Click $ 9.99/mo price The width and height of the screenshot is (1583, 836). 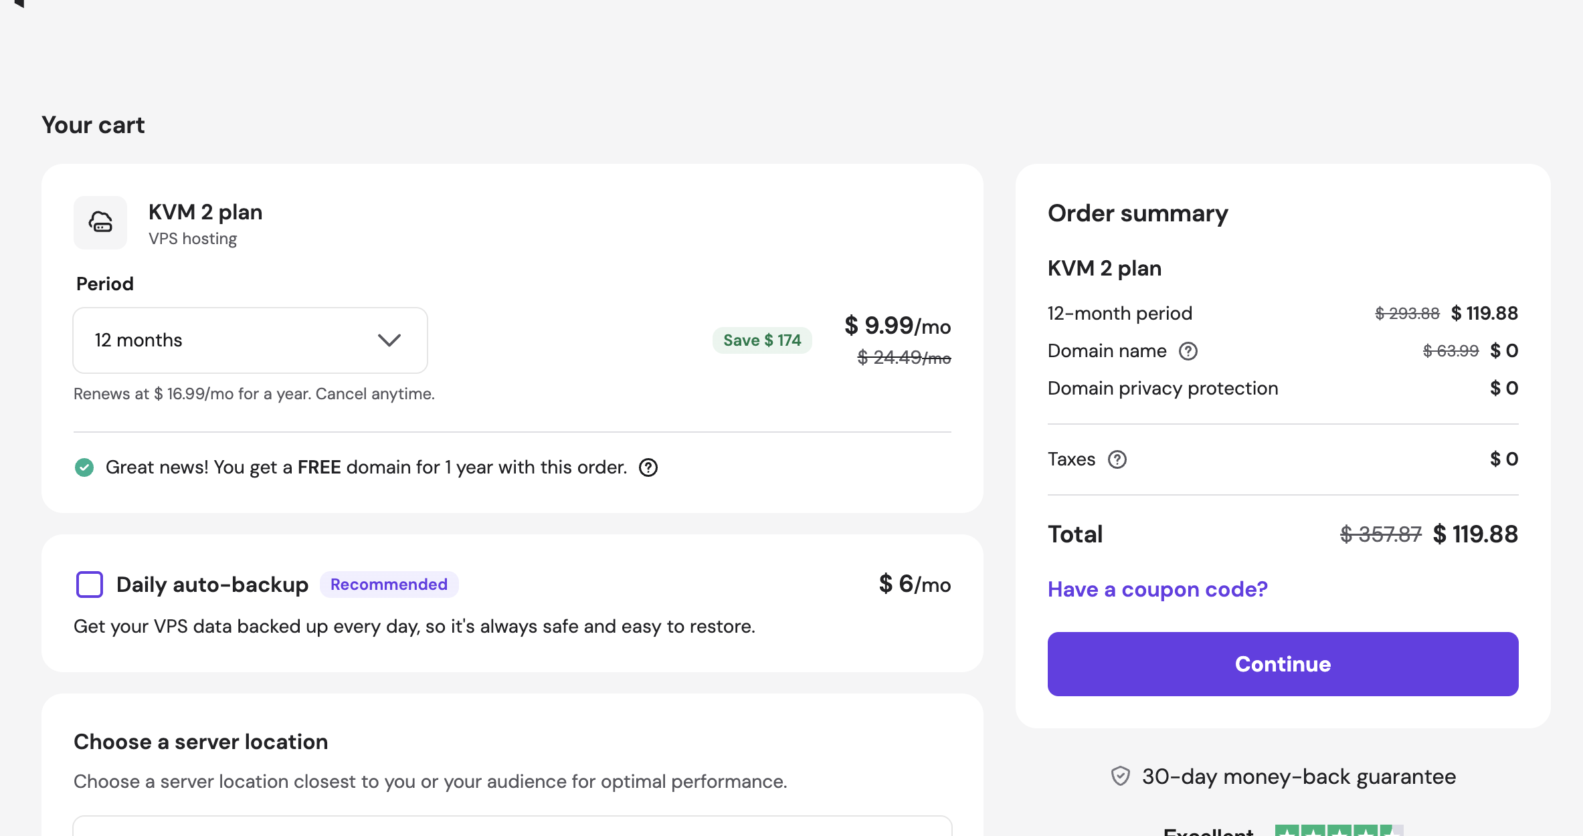point(897,326)
